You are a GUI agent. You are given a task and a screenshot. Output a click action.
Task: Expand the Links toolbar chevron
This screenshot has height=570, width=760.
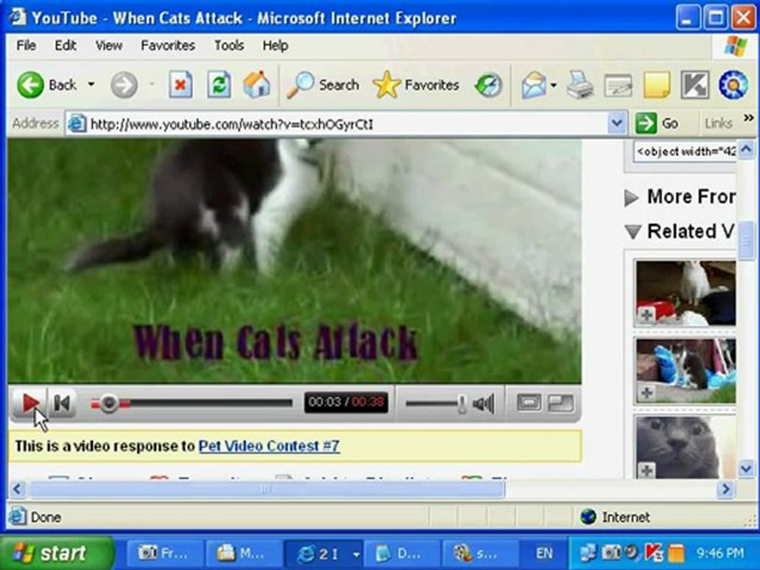point(748,118)
